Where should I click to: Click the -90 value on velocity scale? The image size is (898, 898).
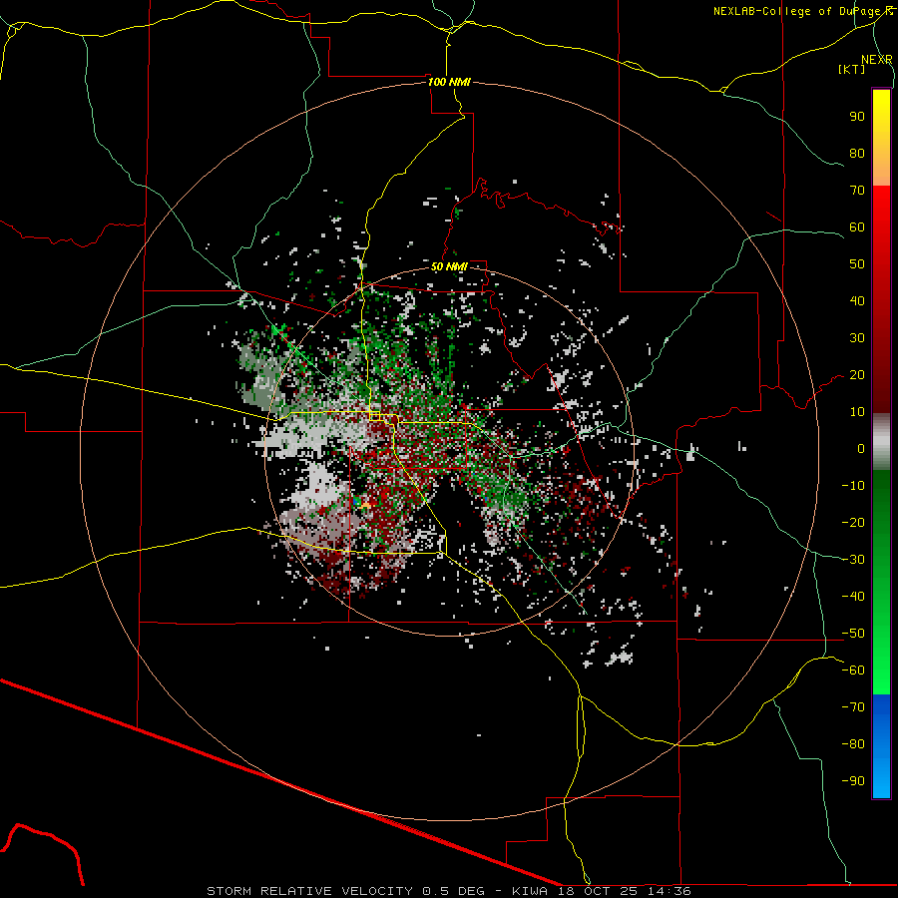pos(853,781)
